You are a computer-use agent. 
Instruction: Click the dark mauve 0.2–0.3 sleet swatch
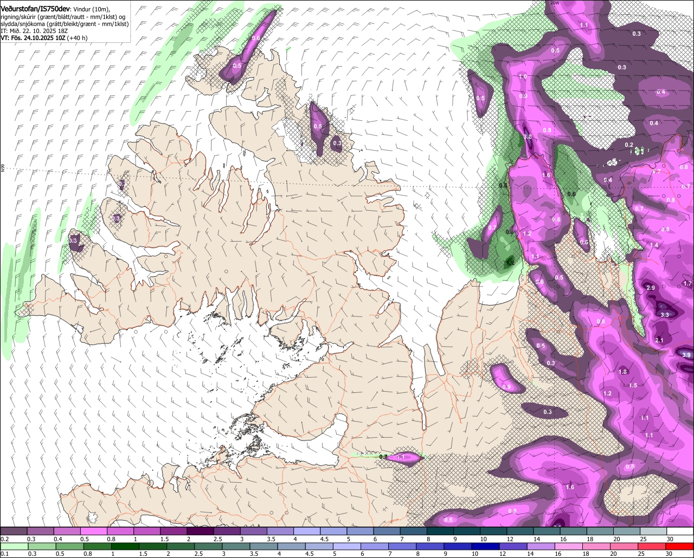(x=14, y=531)
